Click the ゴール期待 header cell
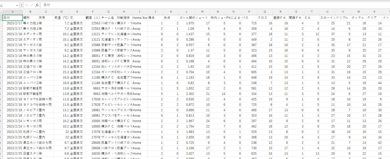 pos(187,17)
